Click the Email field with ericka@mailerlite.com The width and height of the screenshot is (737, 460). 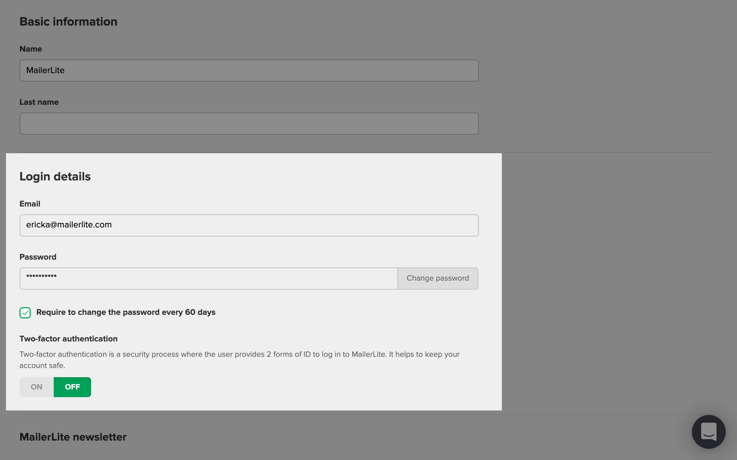pyautogui.click(x=249, y=225)
